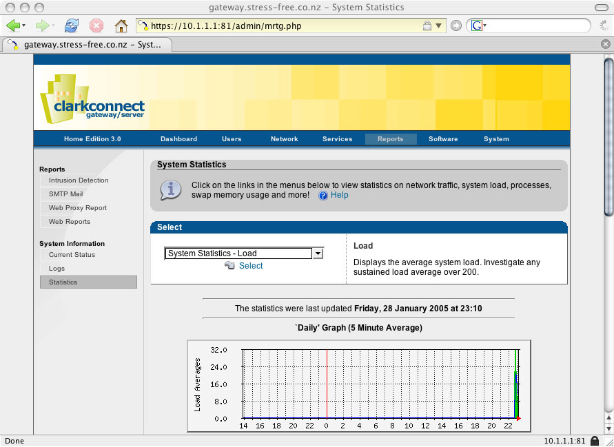Click the arrow icon beside Select link
Screen dimensions: 614x447
pyautogui.click(x=229, y=265)
